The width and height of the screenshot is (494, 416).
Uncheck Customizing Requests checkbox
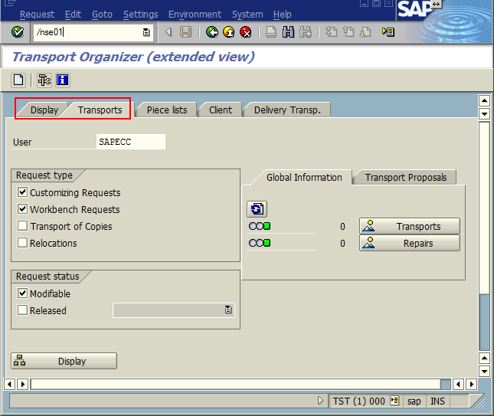coord(22,192)
